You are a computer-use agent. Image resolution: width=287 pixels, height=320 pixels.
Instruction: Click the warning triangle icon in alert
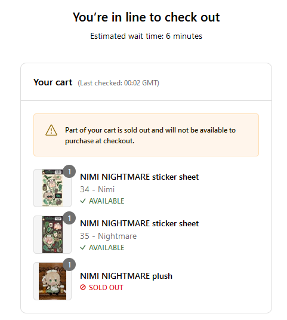[x=51, y=130]
